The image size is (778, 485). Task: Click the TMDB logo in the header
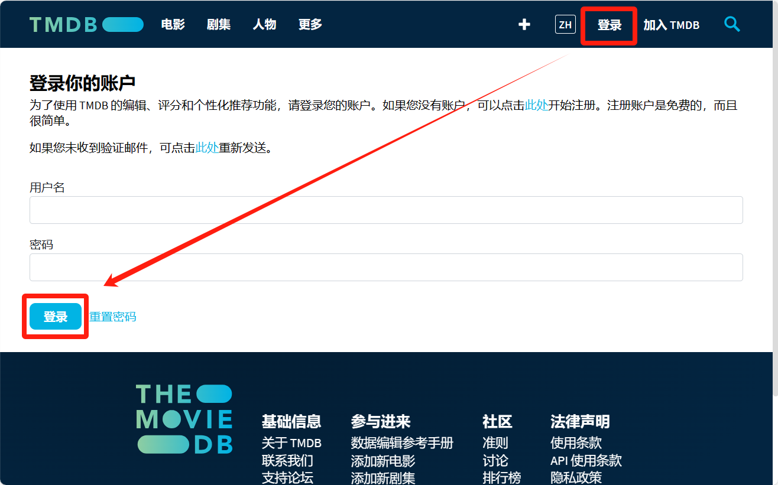click(86, 24)
